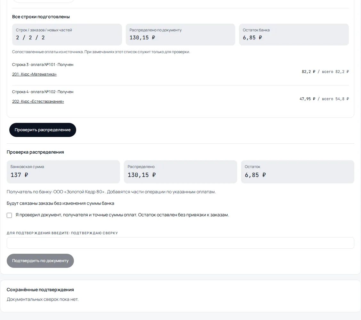
Task: Click the "Подтвердить по документу" button
Action: 40,260
